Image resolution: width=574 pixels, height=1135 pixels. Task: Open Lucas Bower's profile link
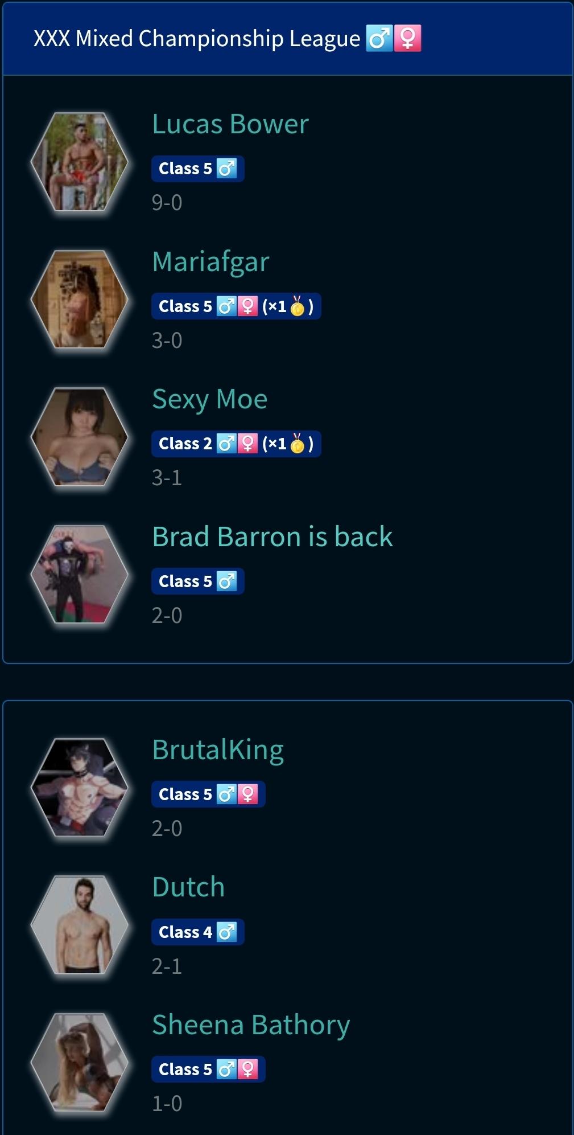pos(230,124)
